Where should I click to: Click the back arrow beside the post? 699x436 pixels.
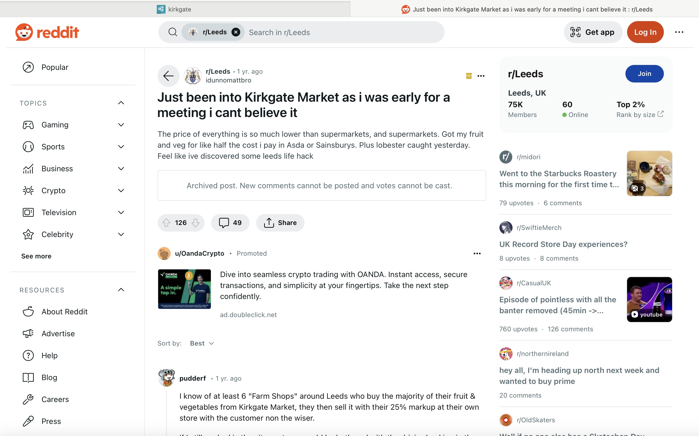point(168,76)
